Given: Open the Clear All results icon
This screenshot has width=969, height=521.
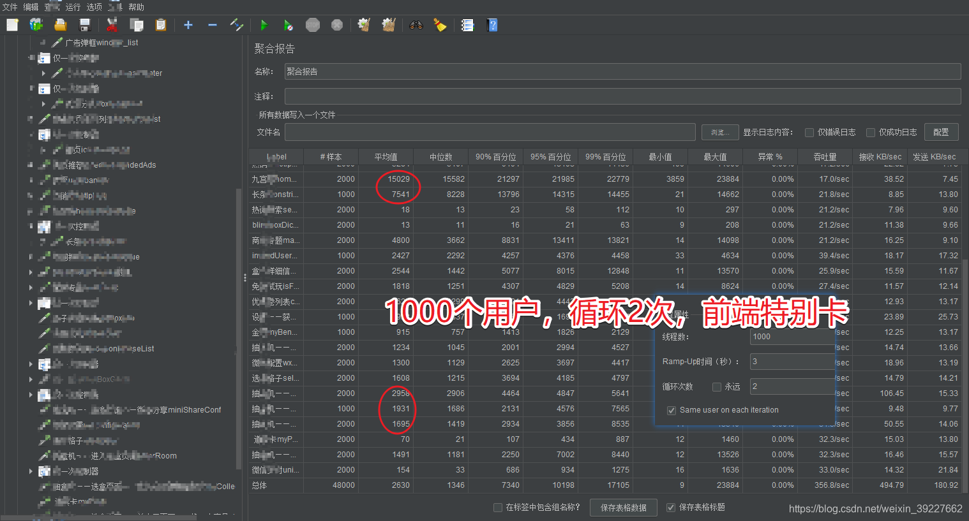Looking at the screenshot, I should [x=387, y=25].
